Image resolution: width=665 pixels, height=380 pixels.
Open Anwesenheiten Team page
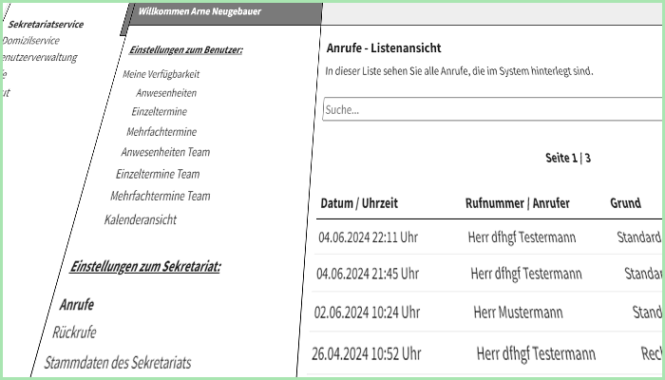(165, 152)
